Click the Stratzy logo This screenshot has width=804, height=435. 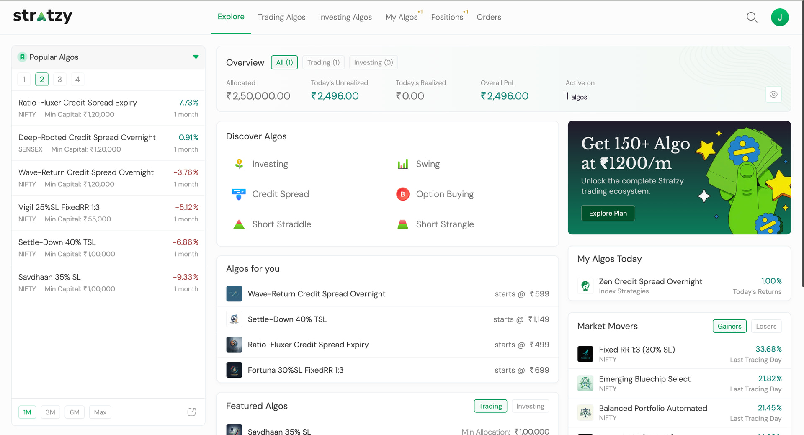[43, 16]
